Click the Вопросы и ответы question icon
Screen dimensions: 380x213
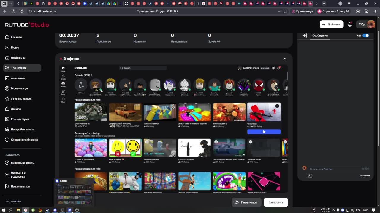pos(7,163)
